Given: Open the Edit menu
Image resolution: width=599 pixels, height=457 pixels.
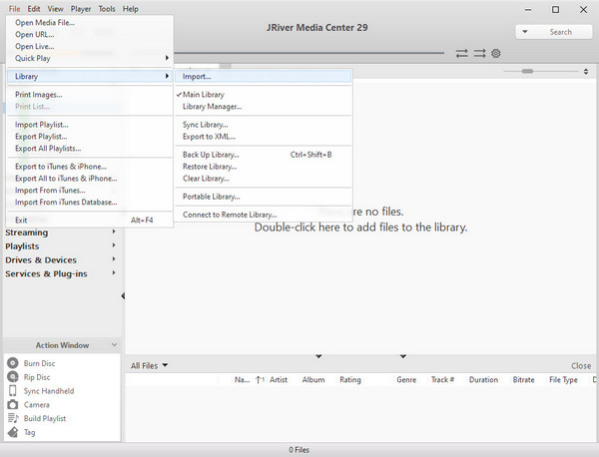Looking at the screenshot, I should point(34,9).
